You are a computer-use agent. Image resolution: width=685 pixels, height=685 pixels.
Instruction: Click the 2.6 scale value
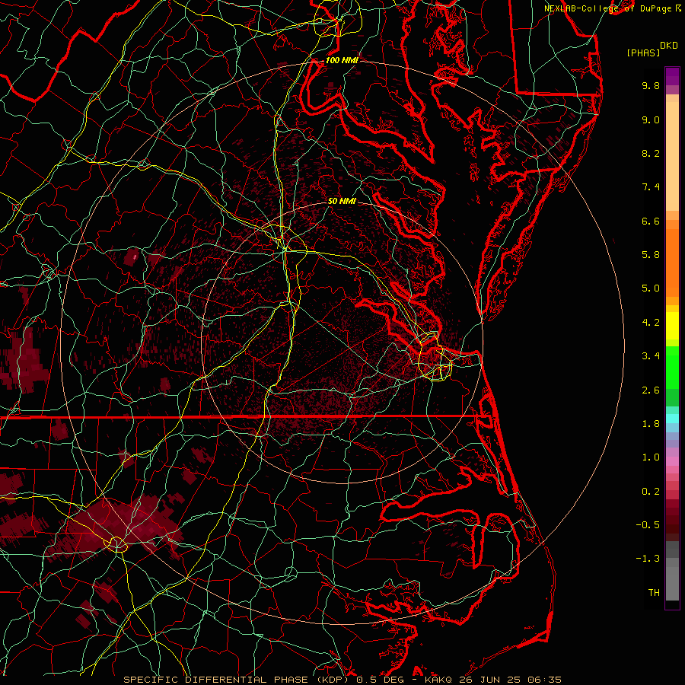[x=651, y=390]
